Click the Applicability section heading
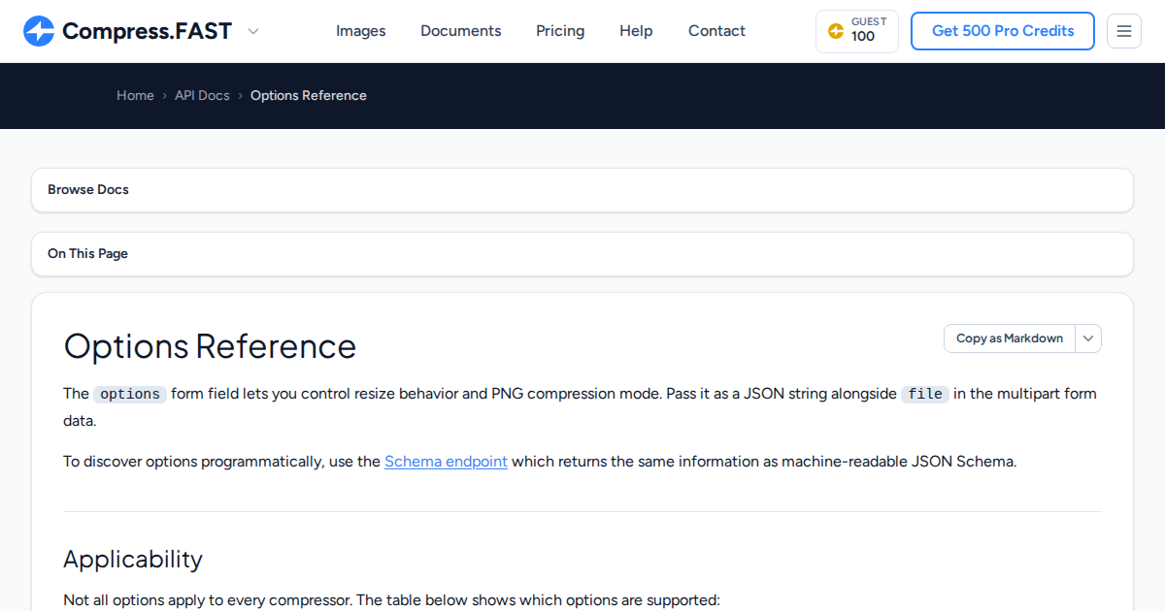 (x=133, y=560)
